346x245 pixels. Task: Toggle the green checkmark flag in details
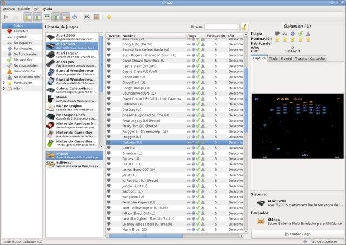[x=300, y=34]
